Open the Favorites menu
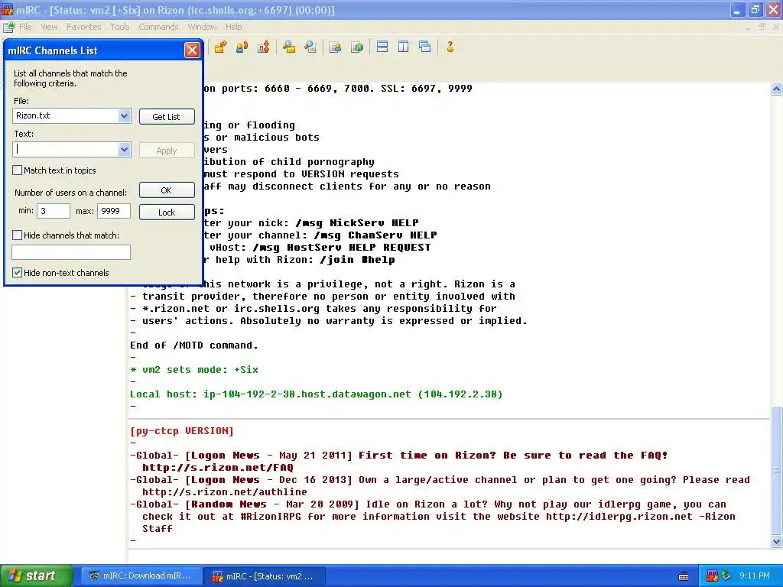Screen dimensions: 783x587 tap(84, 27)
